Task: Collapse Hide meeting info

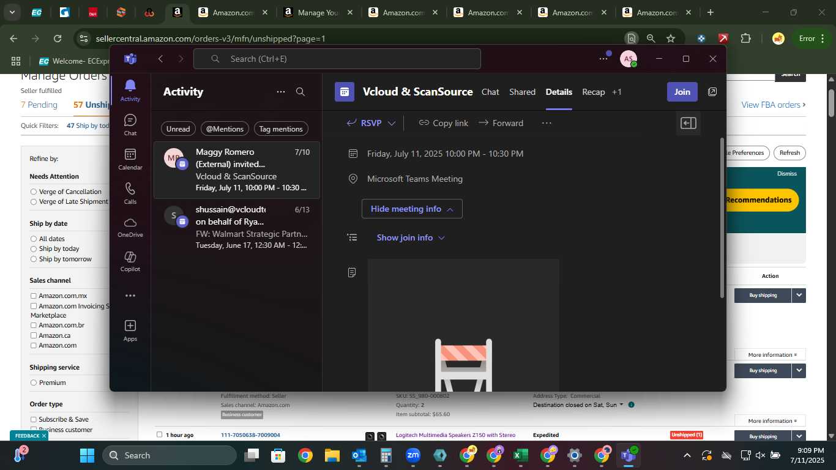Action: pos(412,209)
